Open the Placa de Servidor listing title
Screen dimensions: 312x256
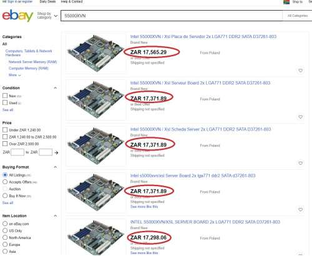tap(203, 37)
